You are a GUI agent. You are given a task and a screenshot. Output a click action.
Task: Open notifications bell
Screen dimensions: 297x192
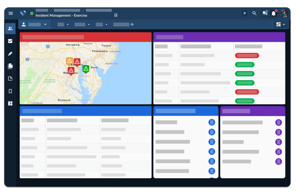click(274, 13)
